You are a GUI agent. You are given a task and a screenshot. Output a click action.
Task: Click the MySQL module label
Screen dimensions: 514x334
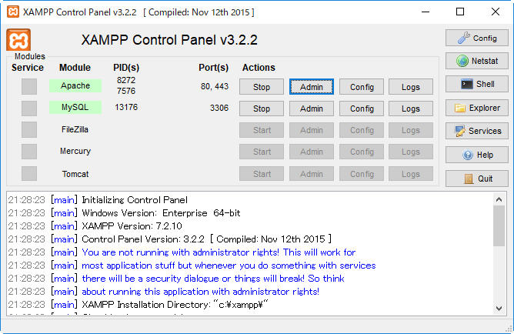[x=75, y=107]
